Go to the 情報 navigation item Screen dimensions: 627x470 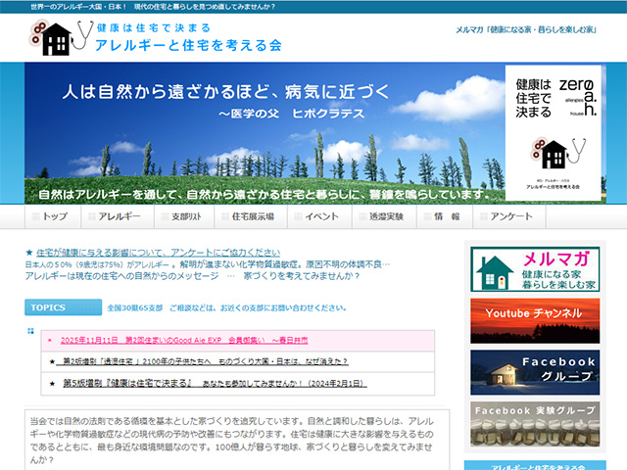[x=446, y=216]
